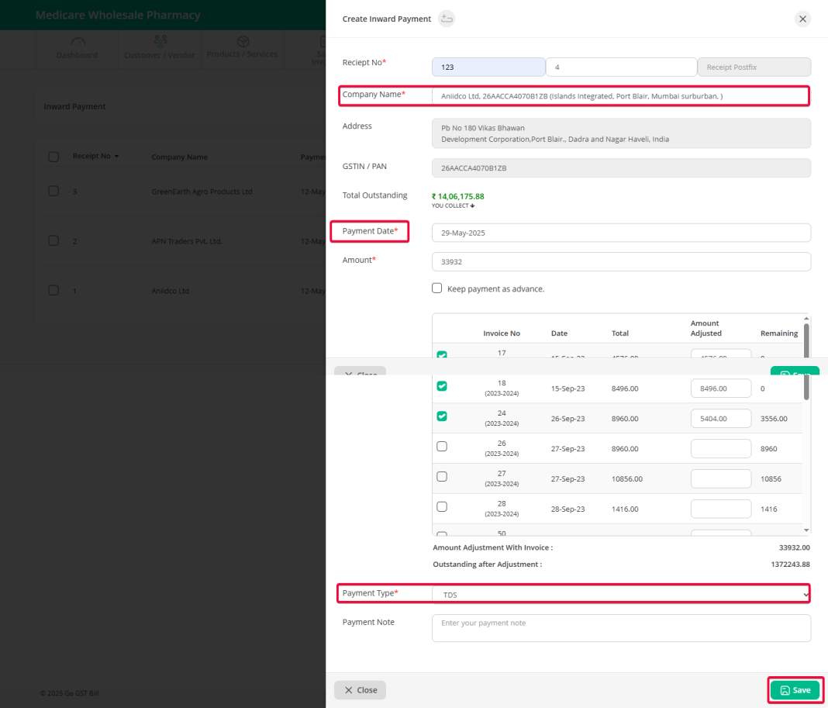
Task: Open the Payment Date calendar field
Action: [620, 233]
